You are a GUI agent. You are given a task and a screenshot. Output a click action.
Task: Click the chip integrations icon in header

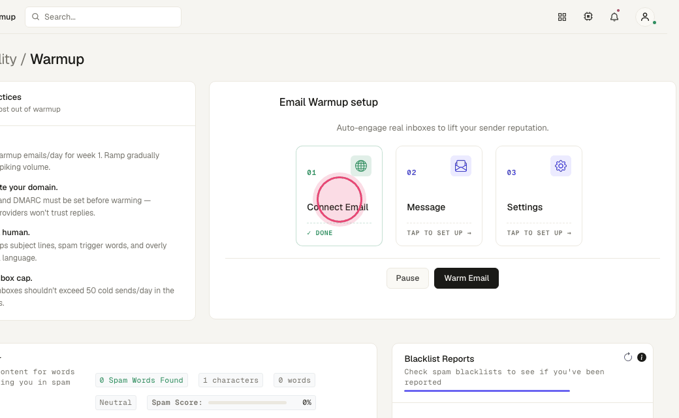coord(588,16)
